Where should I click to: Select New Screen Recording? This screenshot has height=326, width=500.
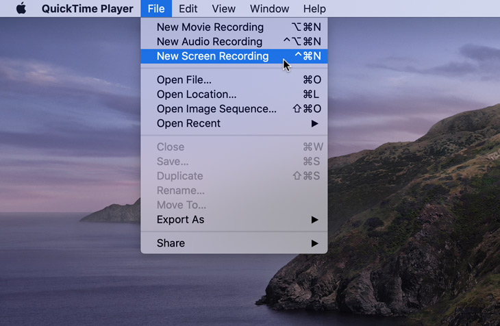tap(212, 56)
